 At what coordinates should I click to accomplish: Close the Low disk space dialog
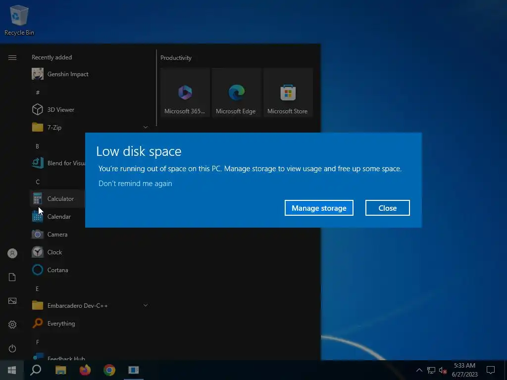387,208
